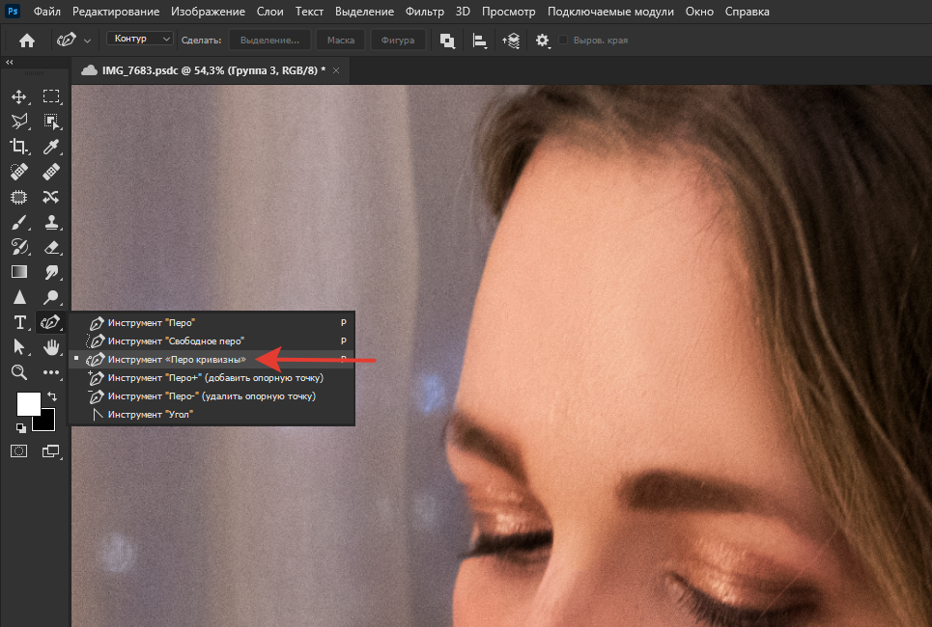932x627 pixels.
Task: Select the Clone Stamp tool
Action: [51, 223]
